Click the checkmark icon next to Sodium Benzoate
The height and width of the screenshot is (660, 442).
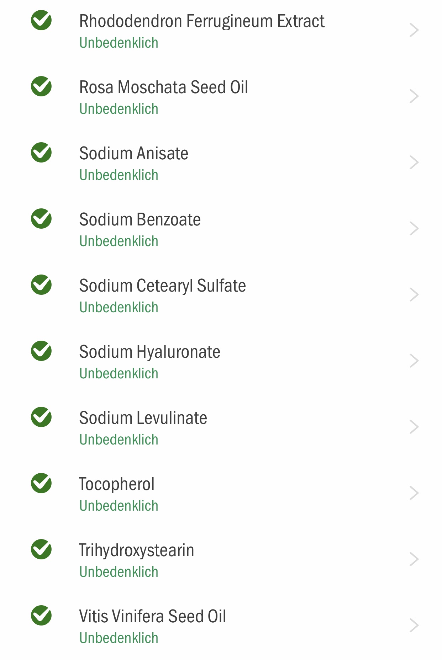(41, 219)
